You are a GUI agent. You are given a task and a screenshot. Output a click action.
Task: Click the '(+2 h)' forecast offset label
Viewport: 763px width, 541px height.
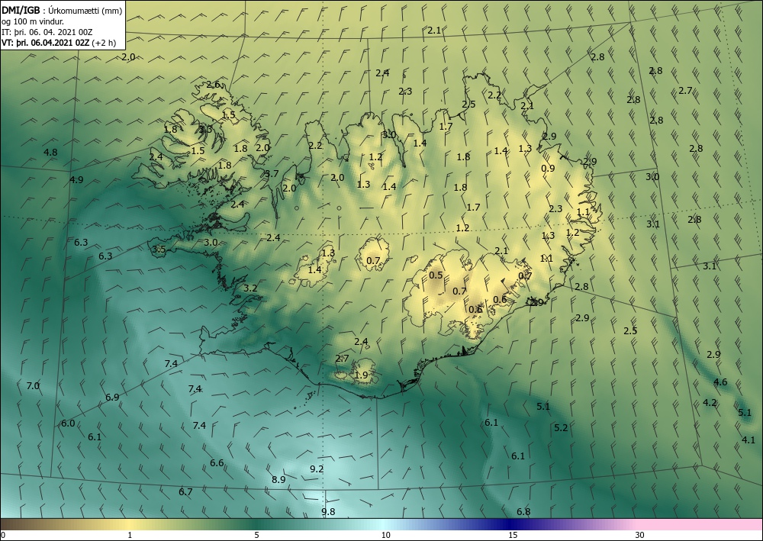click(x=104, y=43)
